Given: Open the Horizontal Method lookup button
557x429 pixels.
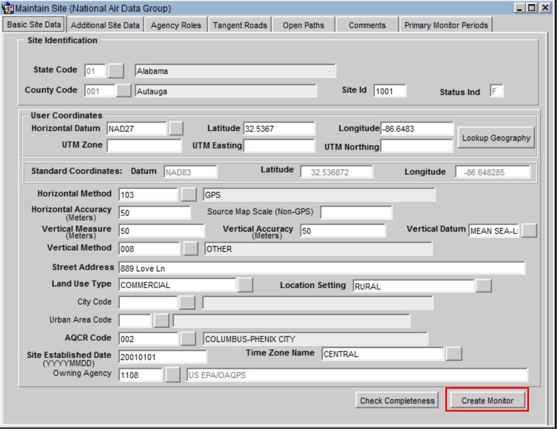Looking at the screenshot, I should click(x=190, y=194).
